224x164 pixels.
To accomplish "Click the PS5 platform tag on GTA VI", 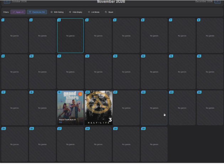I will (61, 122).
